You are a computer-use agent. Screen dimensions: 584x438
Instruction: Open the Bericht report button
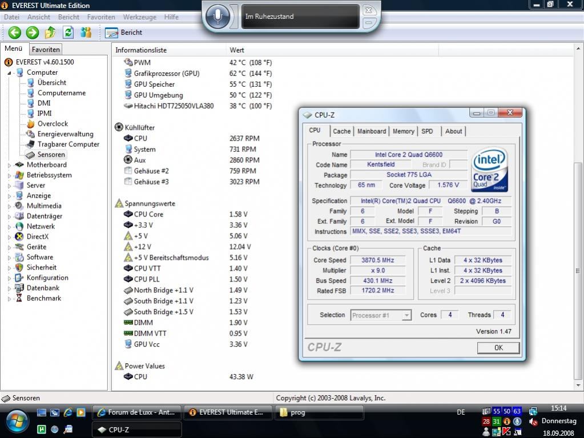click(124, 33)
